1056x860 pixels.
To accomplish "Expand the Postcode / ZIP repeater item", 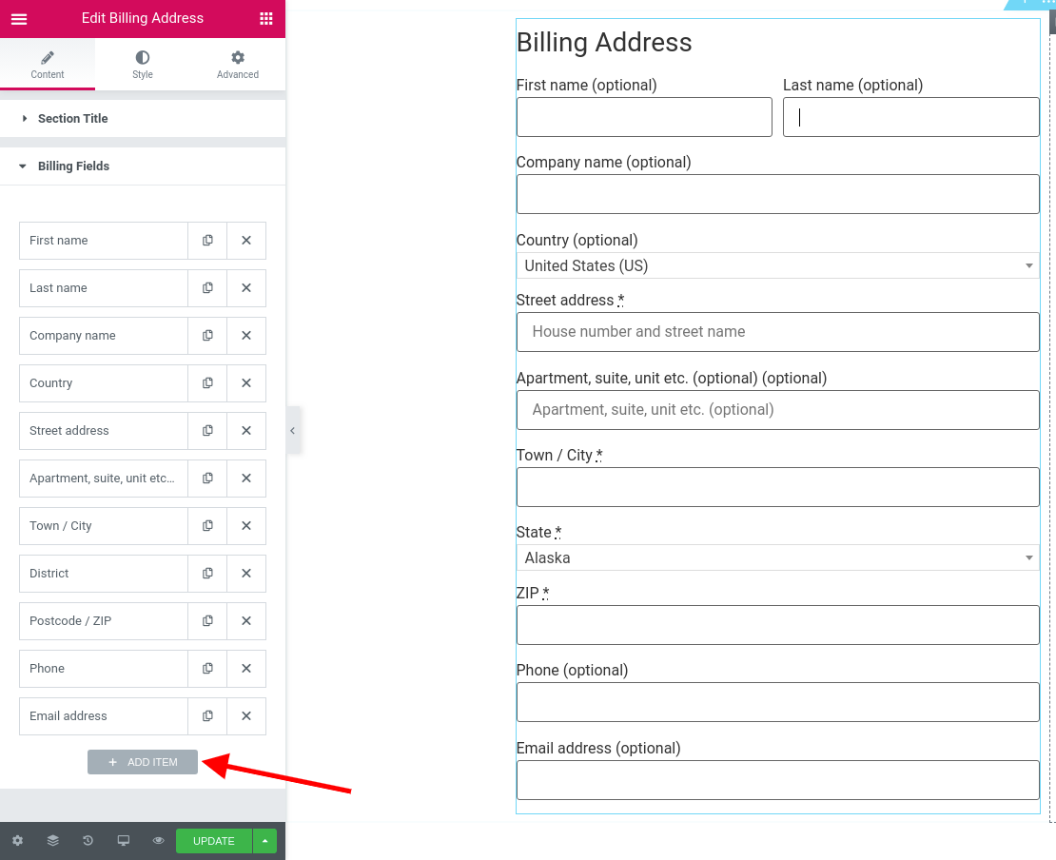I will (x=104, y=621).
